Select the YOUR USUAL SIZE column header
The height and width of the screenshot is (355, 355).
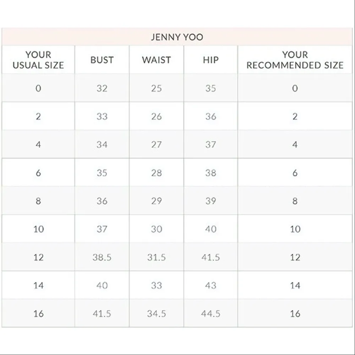pos(38,60)
